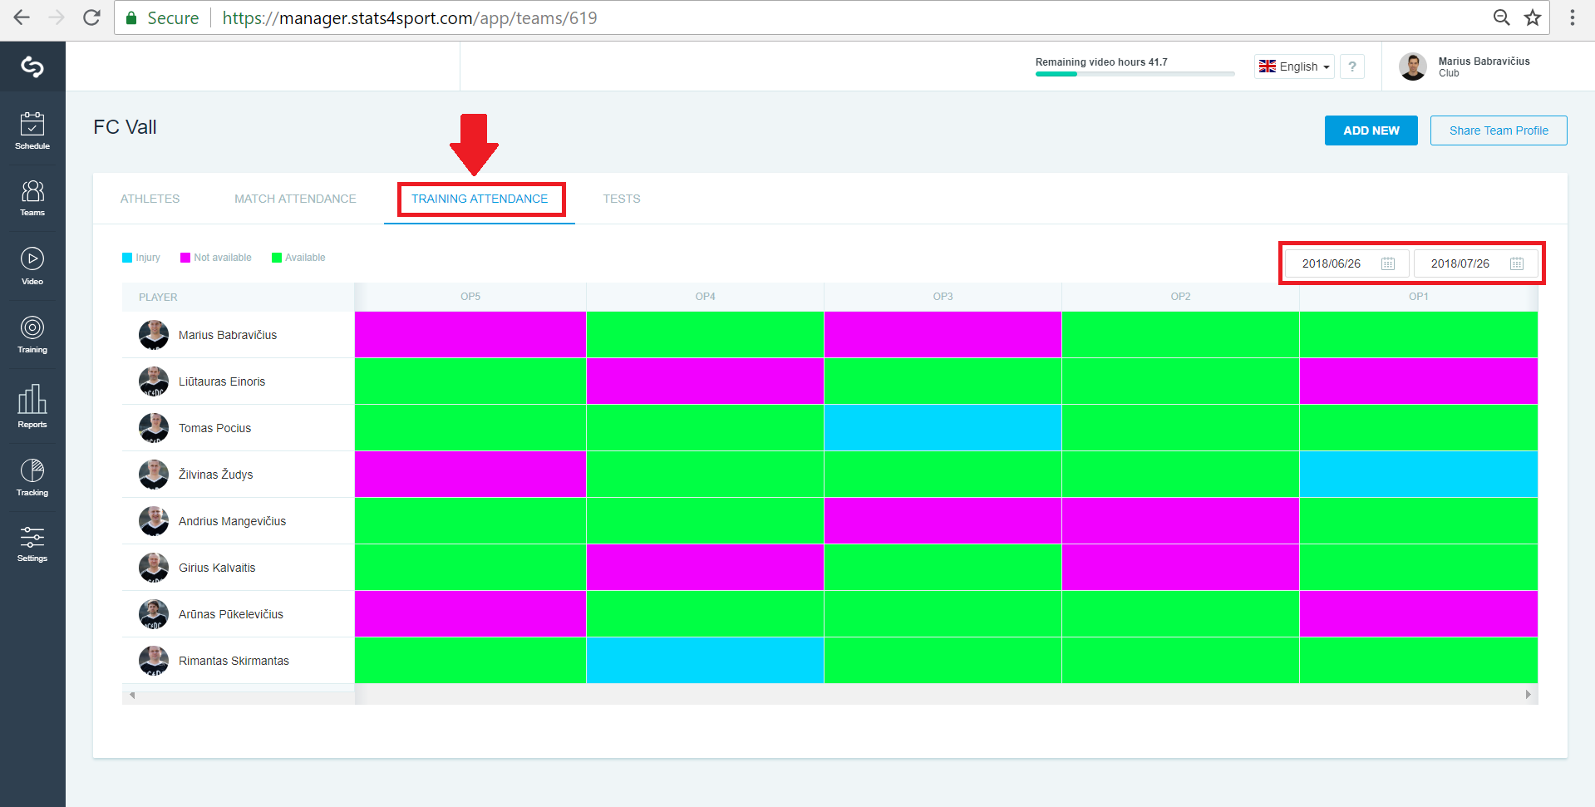The image size is (1595, 807).
Task: Click horizontal scrollbar right arrow
Action: coord(1528,694)
